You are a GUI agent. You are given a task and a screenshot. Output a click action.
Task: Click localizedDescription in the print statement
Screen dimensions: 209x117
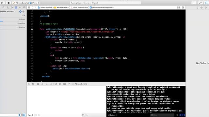77,69
